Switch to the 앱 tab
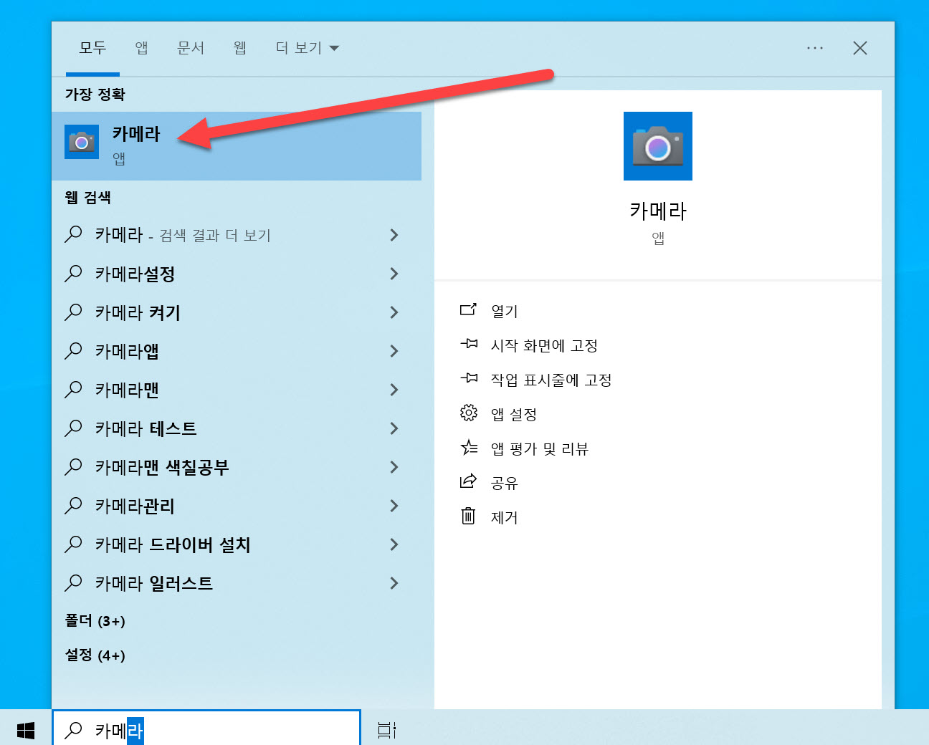Viewport: 929px width, 745px height. tap(142, 48)
